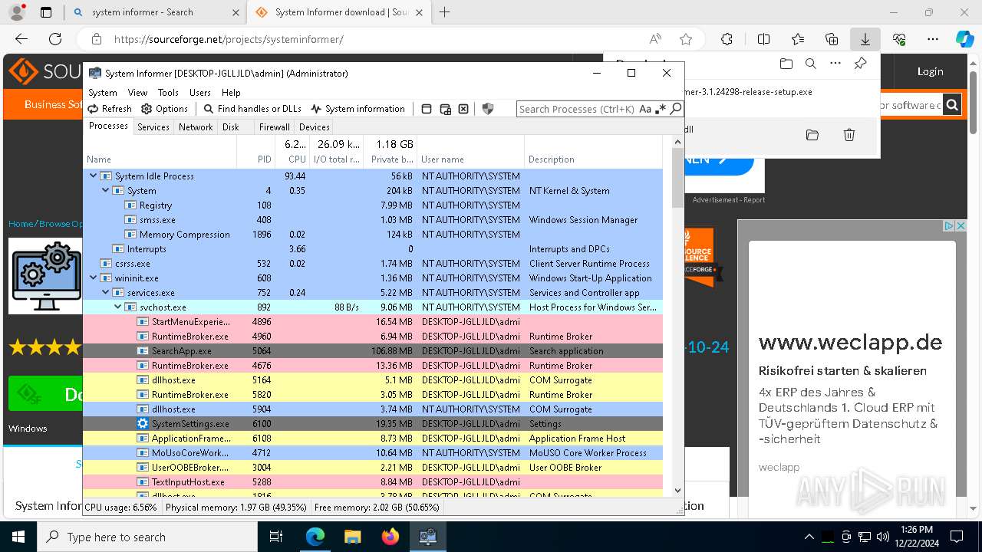Select the MoUsoCoreWorker process icon

point(143,452)
